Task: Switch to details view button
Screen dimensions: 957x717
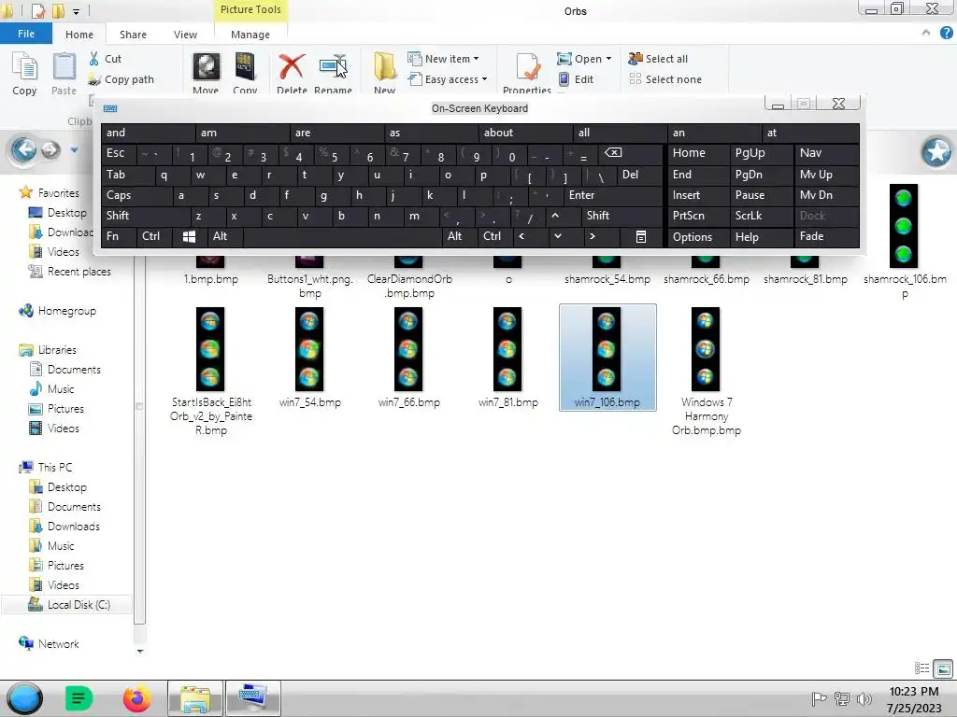Action: (922, 668)
